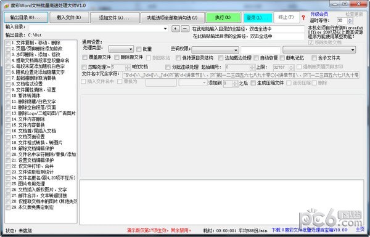Check item 13. 删除Logo/二维码图/广告图片
Viewport: 370px width, 237px height.
(8, 113)
